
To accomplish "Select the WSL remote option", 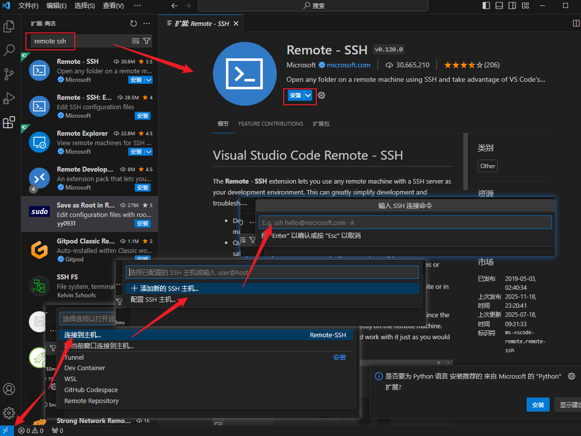I will (205, 379).
